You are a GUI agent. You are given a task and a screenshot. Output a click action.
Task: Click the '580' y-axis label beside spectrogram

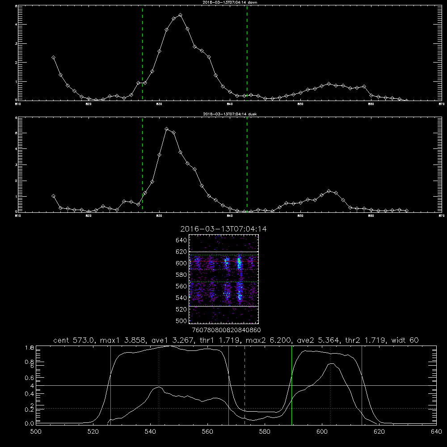coord(181,275)
